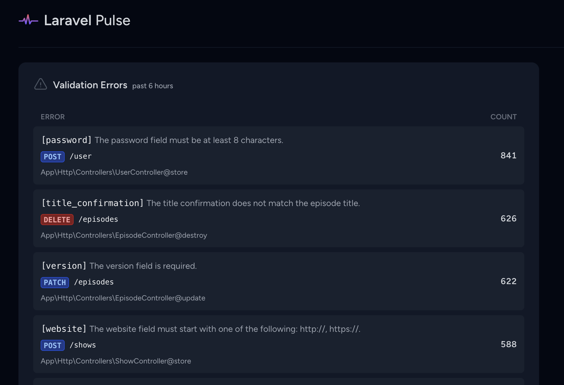Select the Validation Errors card heading
Screen dimensions: 564x385
90,85
